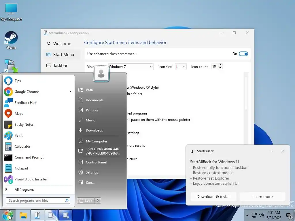The width and height of the screenshot is (295, 221).
Task: Open power options arrow next to Lock
Action: (98, 201)
